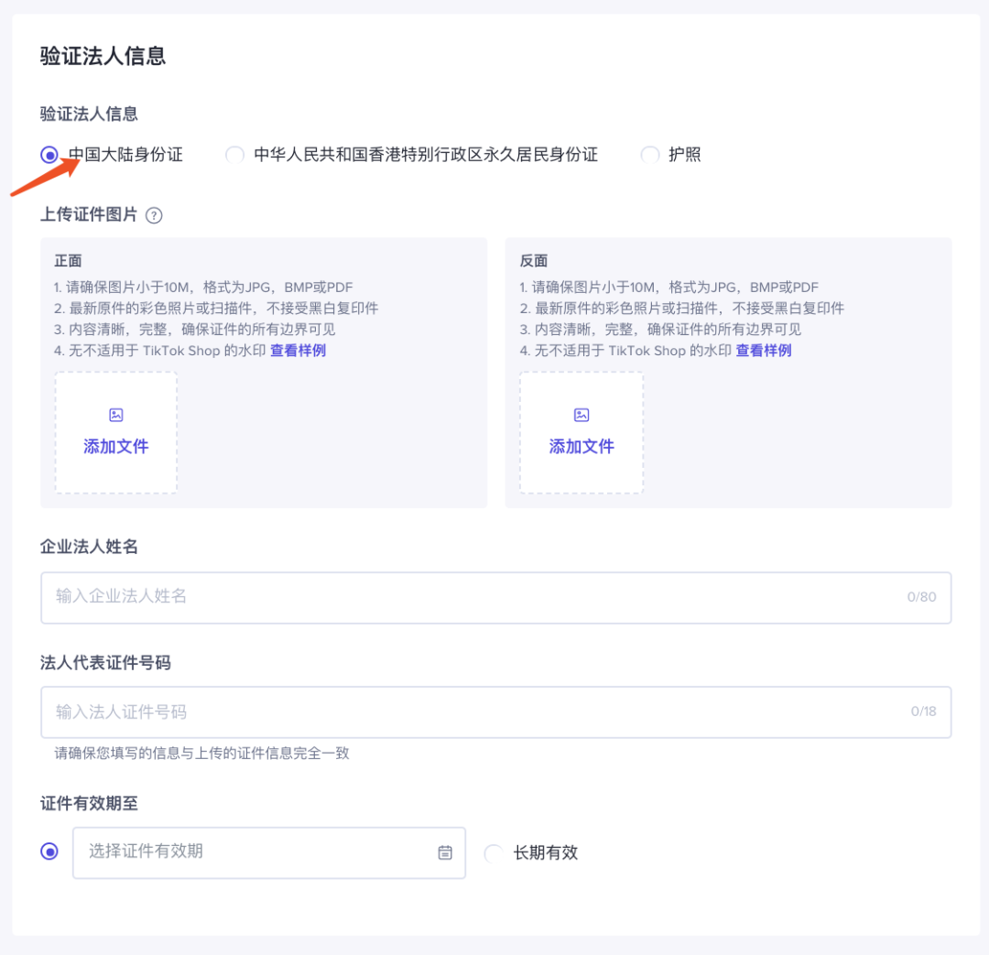Click 添加文件 in the back ID upload area
This screenshot has height=955, width=989.
pos(581,447)
